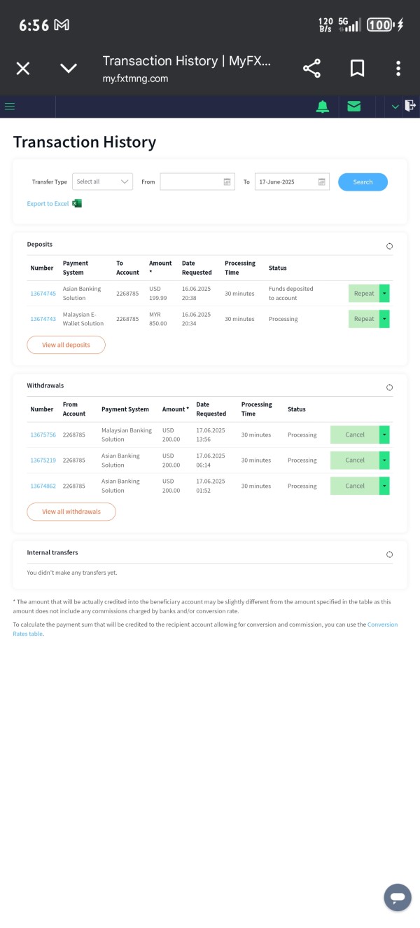Expand the arrow beside Cancel for withdrawal 13675756
Screen dimensions: 420x928
click(x=384, y=435)
